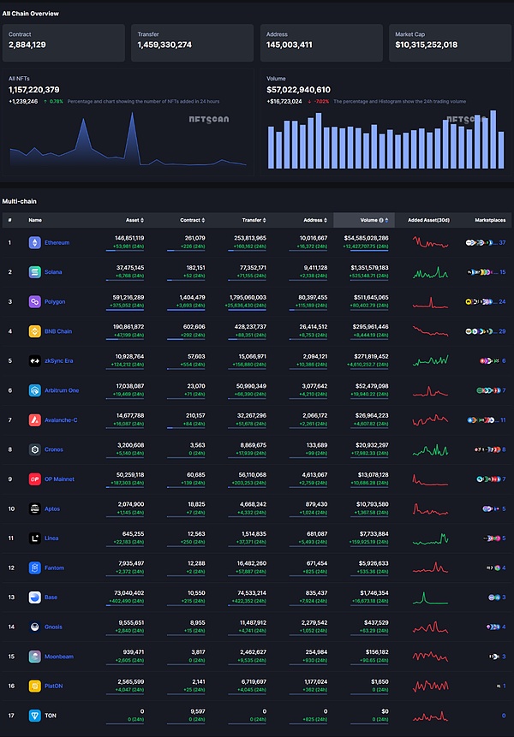The width and height of the screenshot is (514, 737).
Task: Click the TON chain logo icon
Action: [35, 715]
